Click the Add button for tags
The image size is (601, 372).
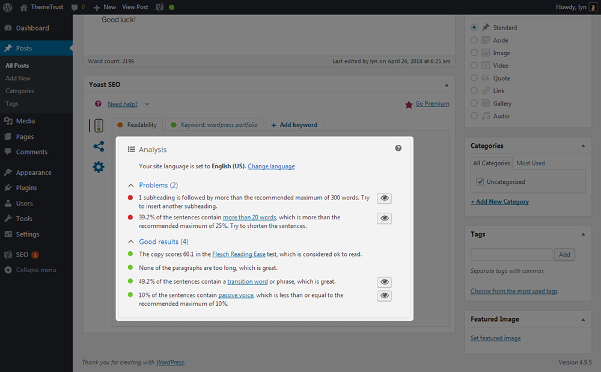click(x=564, y=255)
